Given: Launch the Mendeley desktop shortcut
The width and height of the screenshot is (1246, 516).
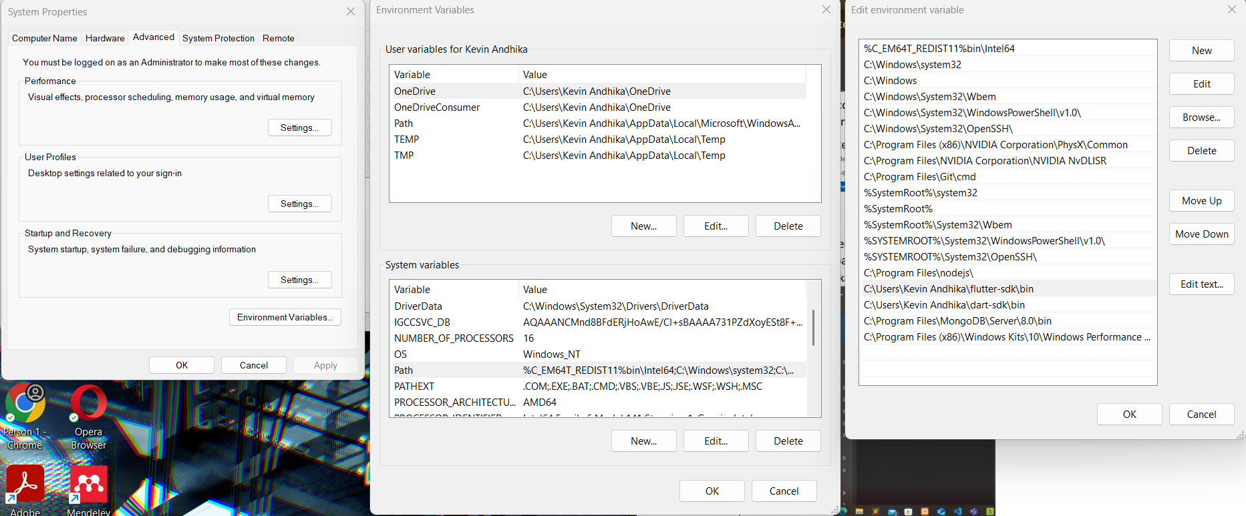Looking at the screenshot, I should coord(88,485).
